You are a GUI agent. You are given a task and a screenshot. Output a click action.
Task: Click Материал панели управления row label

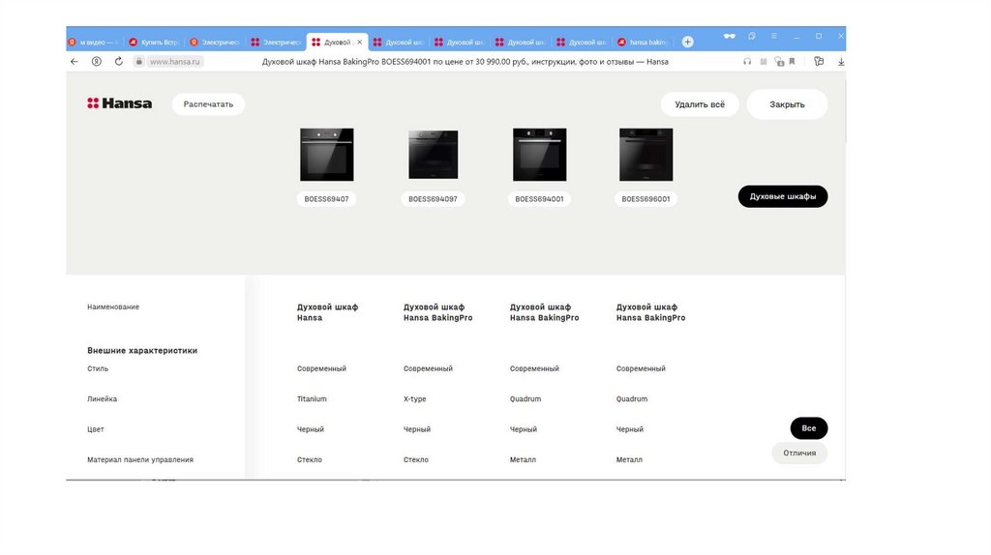[140, 459]
